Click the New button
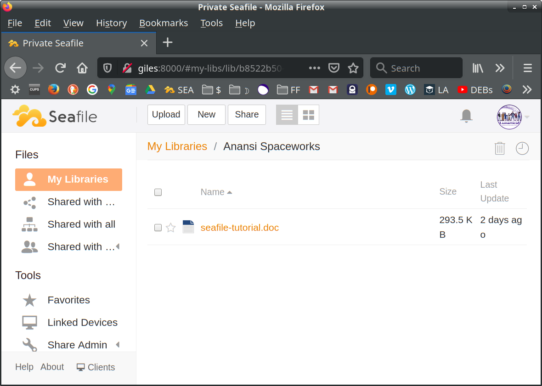 click(x=206, y=115)
